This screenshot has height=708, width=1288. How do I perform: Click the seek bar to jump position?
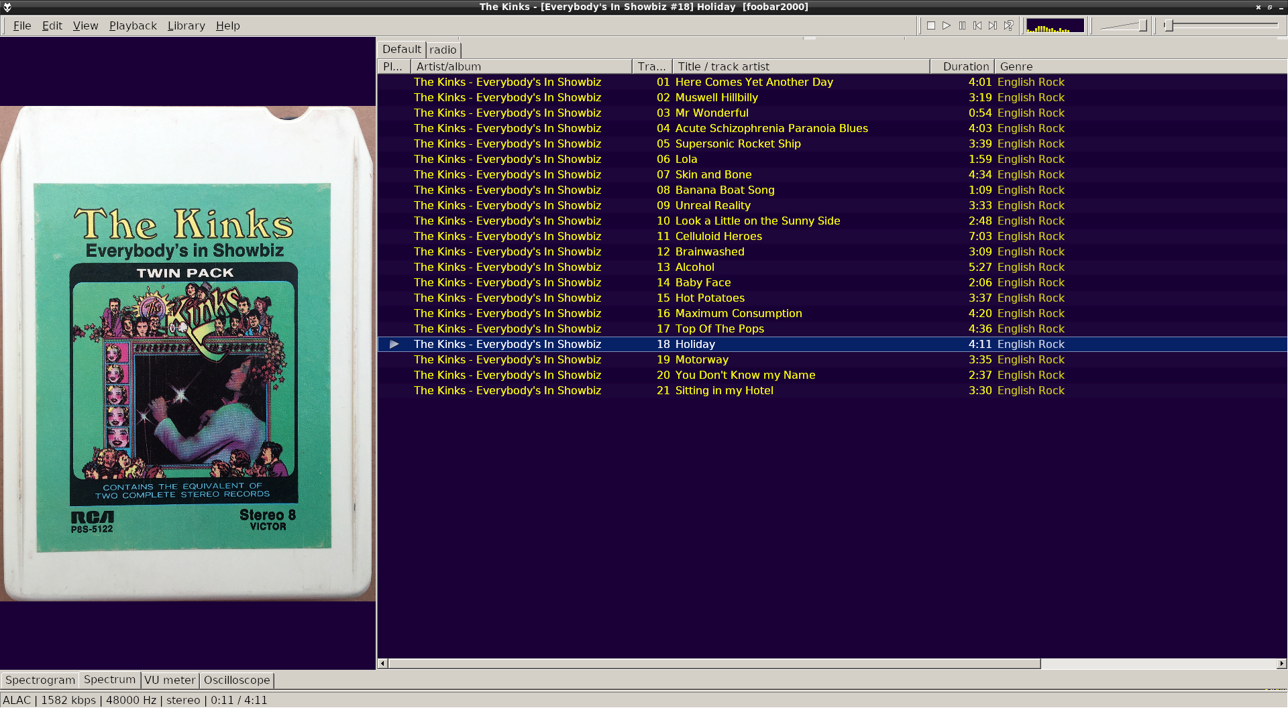[x=1221, y=25]
